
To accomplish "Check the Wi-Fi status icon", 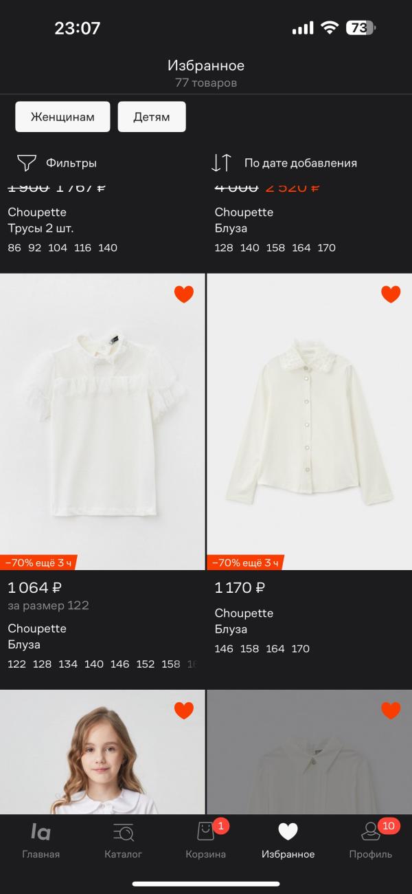I will click(330, 28).
